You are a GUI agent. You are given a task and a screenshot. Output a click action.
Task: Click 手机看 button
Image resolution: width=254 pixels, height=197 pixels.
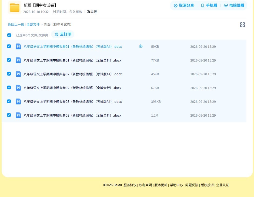[x=209, y=5]
